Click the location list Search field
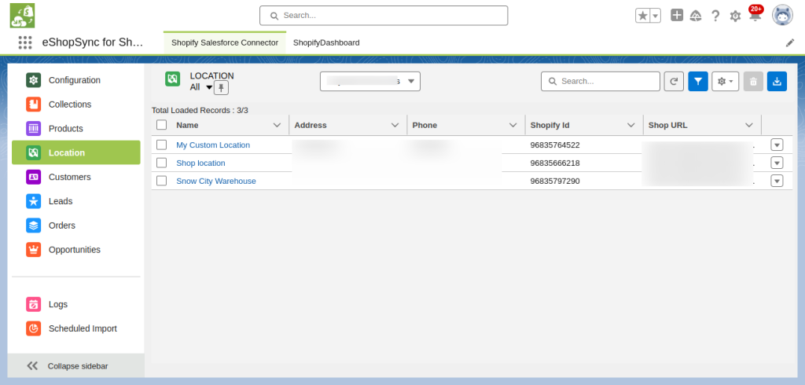This screenshot has height=385, width=805. pos(600,81)
